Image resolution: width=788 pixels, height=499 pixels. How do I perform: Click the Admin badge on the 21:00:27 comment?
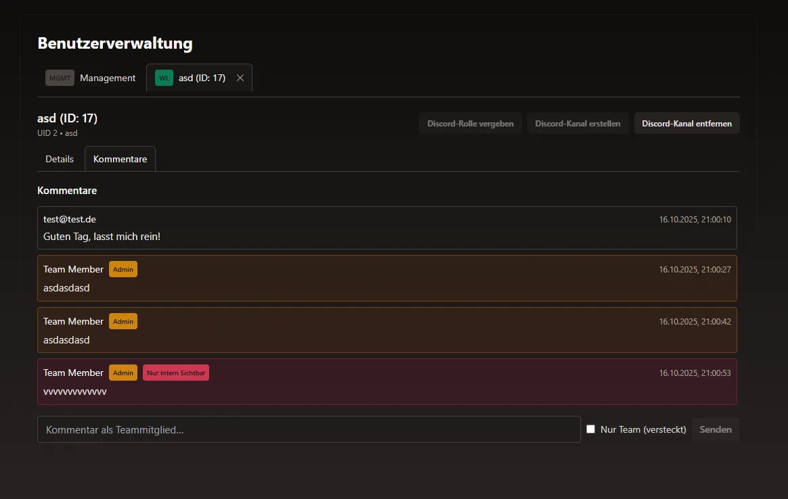tap(123, 269)
